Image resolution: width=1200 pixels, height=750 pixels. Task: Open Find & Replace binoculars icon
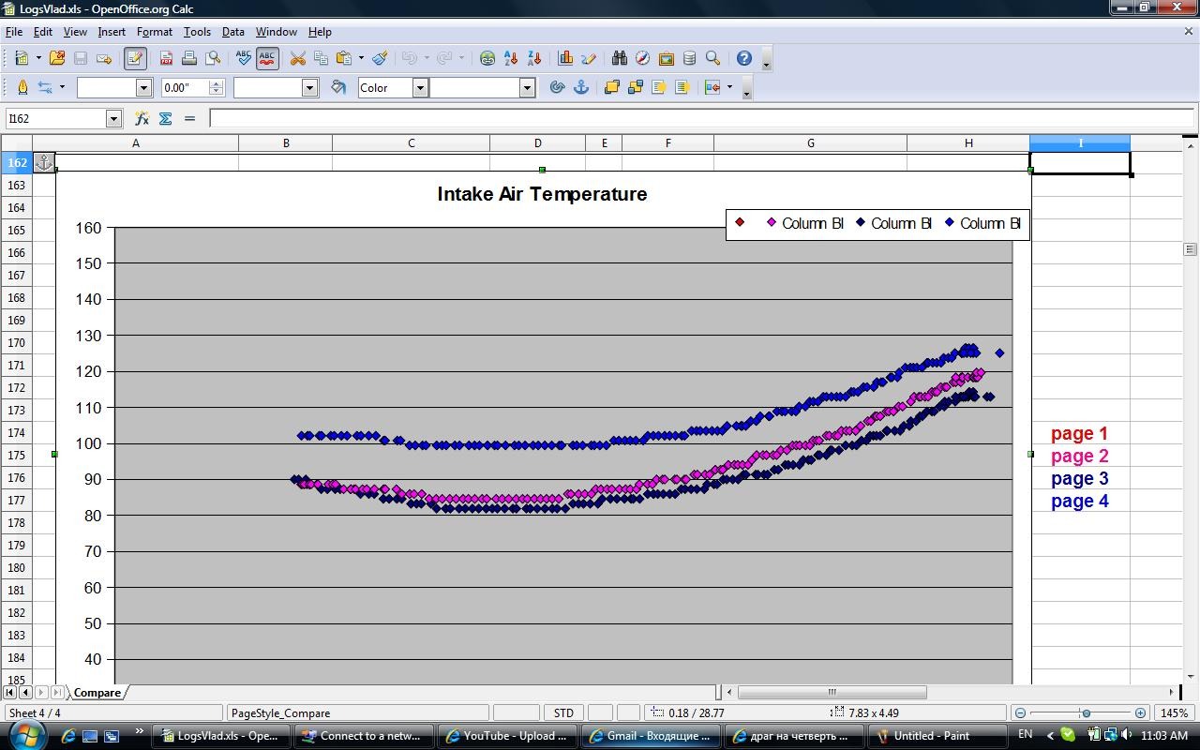(620, 58)
